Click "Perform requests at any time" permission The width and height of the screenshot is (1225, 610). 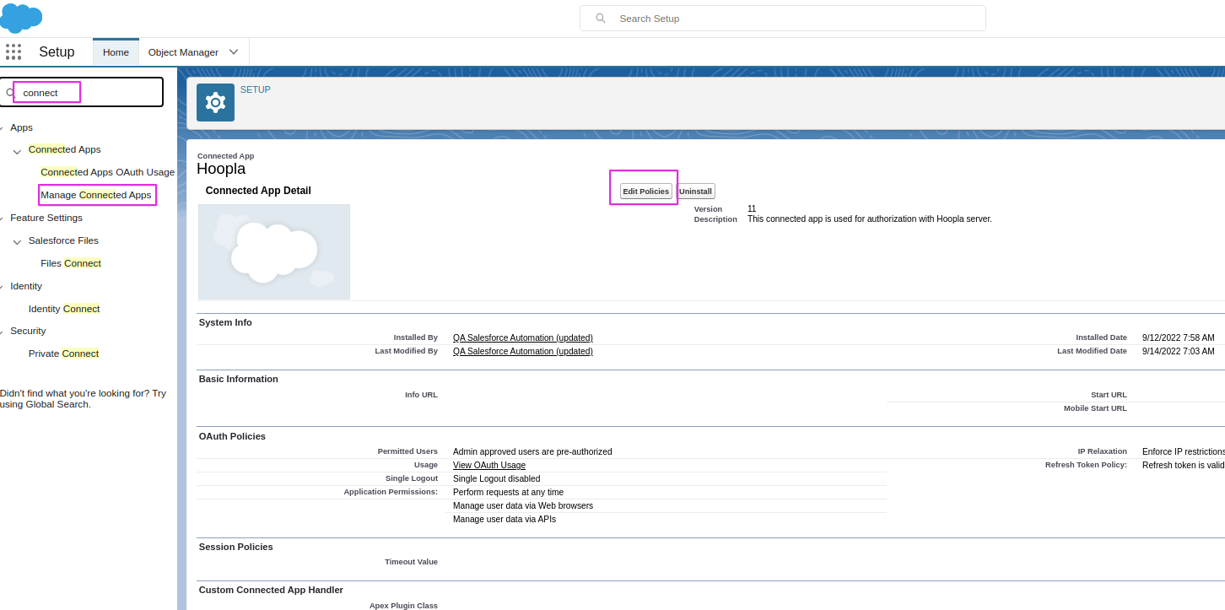coord(508,493)
